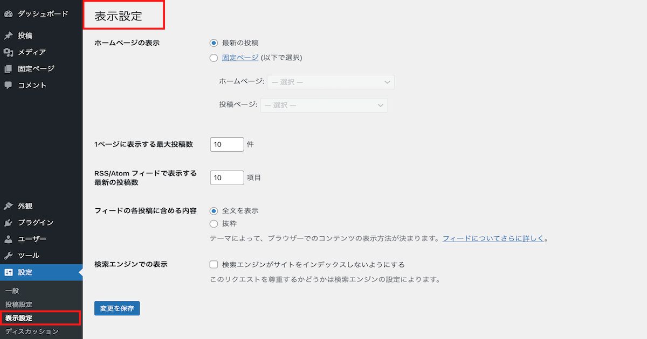Select the 最新の投稿 radio button

pyautogui.click(x=214, y=43)
